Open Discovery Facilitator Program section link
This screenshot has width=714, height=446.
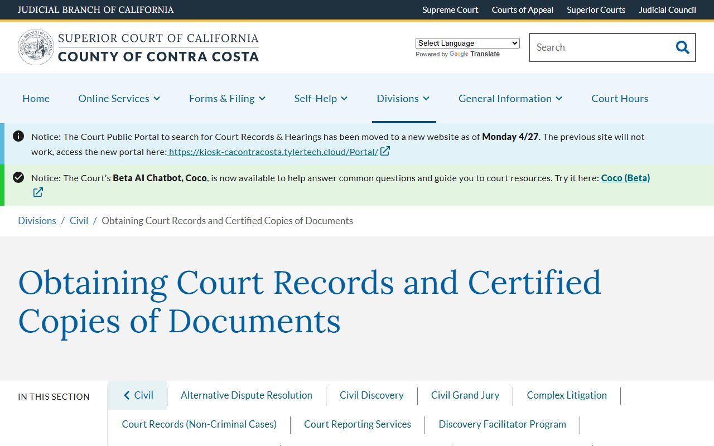[x=502, y=424]
